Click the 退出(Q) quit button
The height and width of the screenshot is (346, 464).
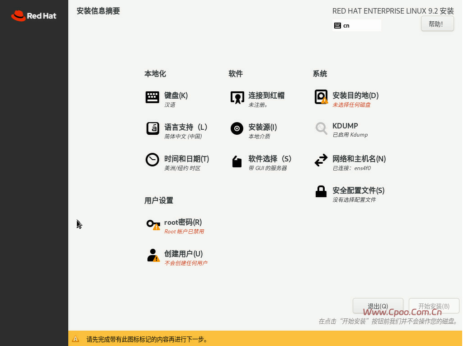[378, 306]
